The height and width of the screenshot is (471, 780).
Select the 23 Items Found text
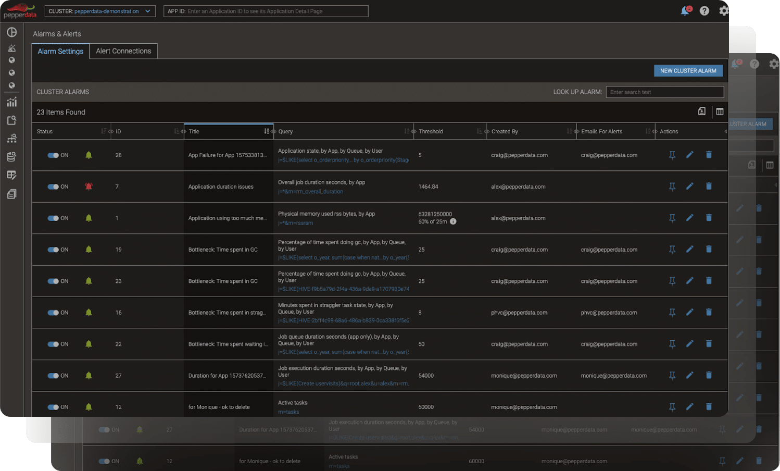61,112
